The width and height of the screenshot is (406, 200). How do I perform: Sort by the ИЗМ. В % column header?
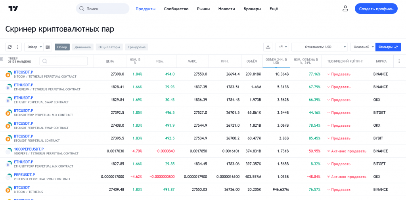coord(135,61)
